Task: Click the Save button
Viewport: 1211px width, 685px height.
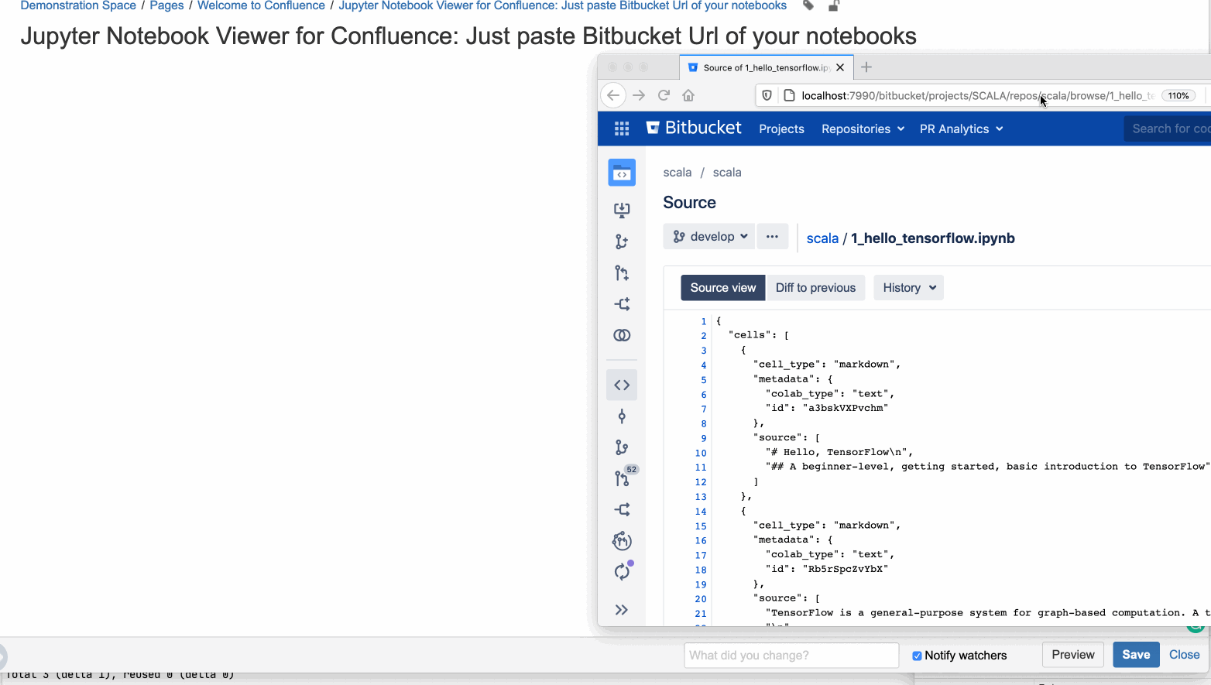Action: pos(1135,654)
